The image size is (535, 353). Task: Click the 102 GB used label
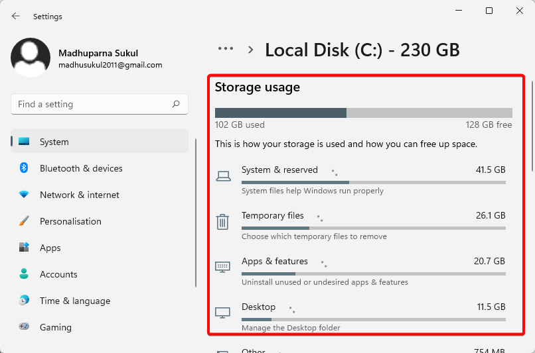(240, 125)
